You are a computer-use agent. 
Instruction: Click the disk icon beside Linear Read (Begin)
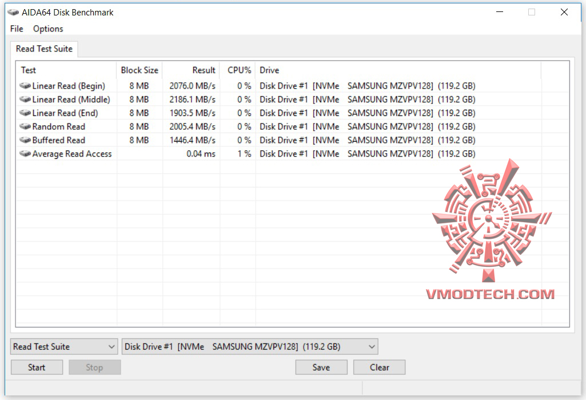click(x=25, y=86)
